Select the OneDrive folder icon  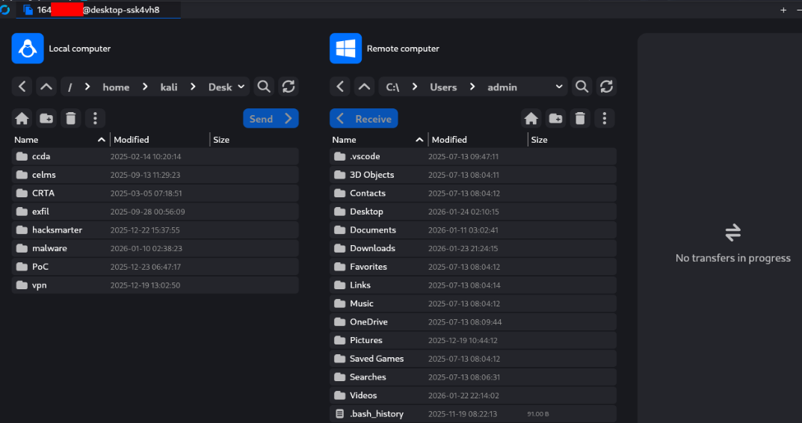pos(340,322)
